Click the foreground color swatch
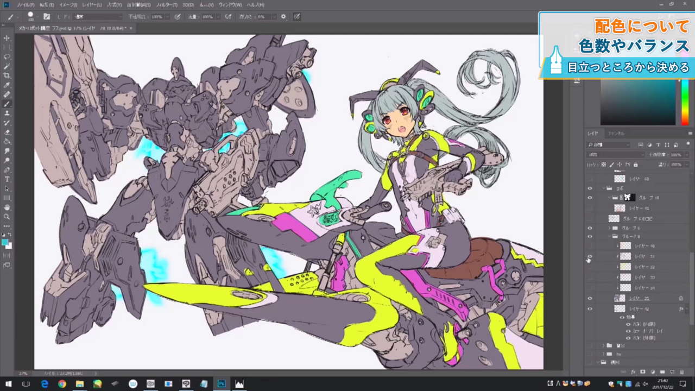This screenshot has height=391, width=695. pos(5,242)
